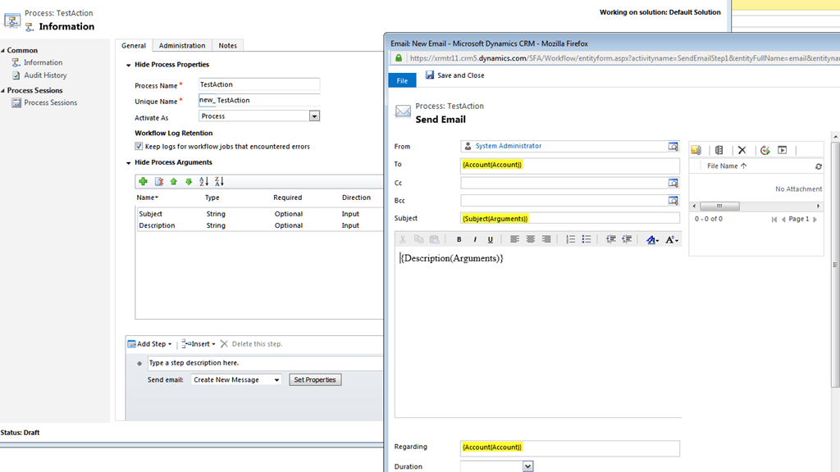Open the font size dropdown

point(671,240)
